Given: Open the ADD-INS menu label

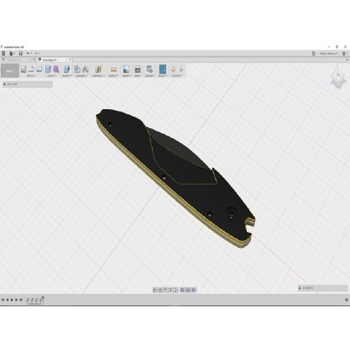Looking at the screenshot, I should point(150,76).
